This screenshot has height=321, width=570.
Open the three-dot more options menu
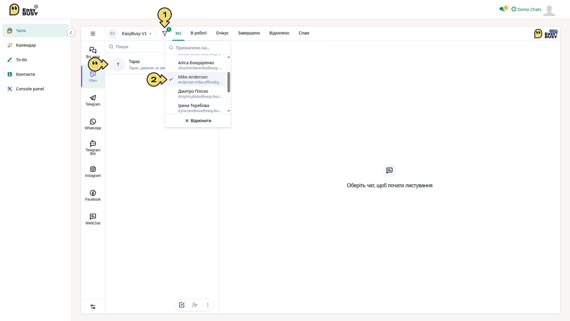click(x=208, y=305)
